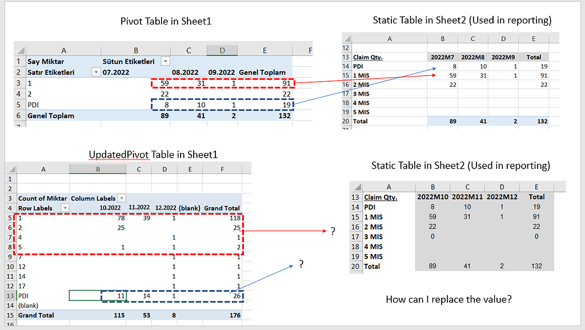Screen dimensions: 585x330
Task: Select column B header in the updated pivot table
Action: click(x=97, y=168)
